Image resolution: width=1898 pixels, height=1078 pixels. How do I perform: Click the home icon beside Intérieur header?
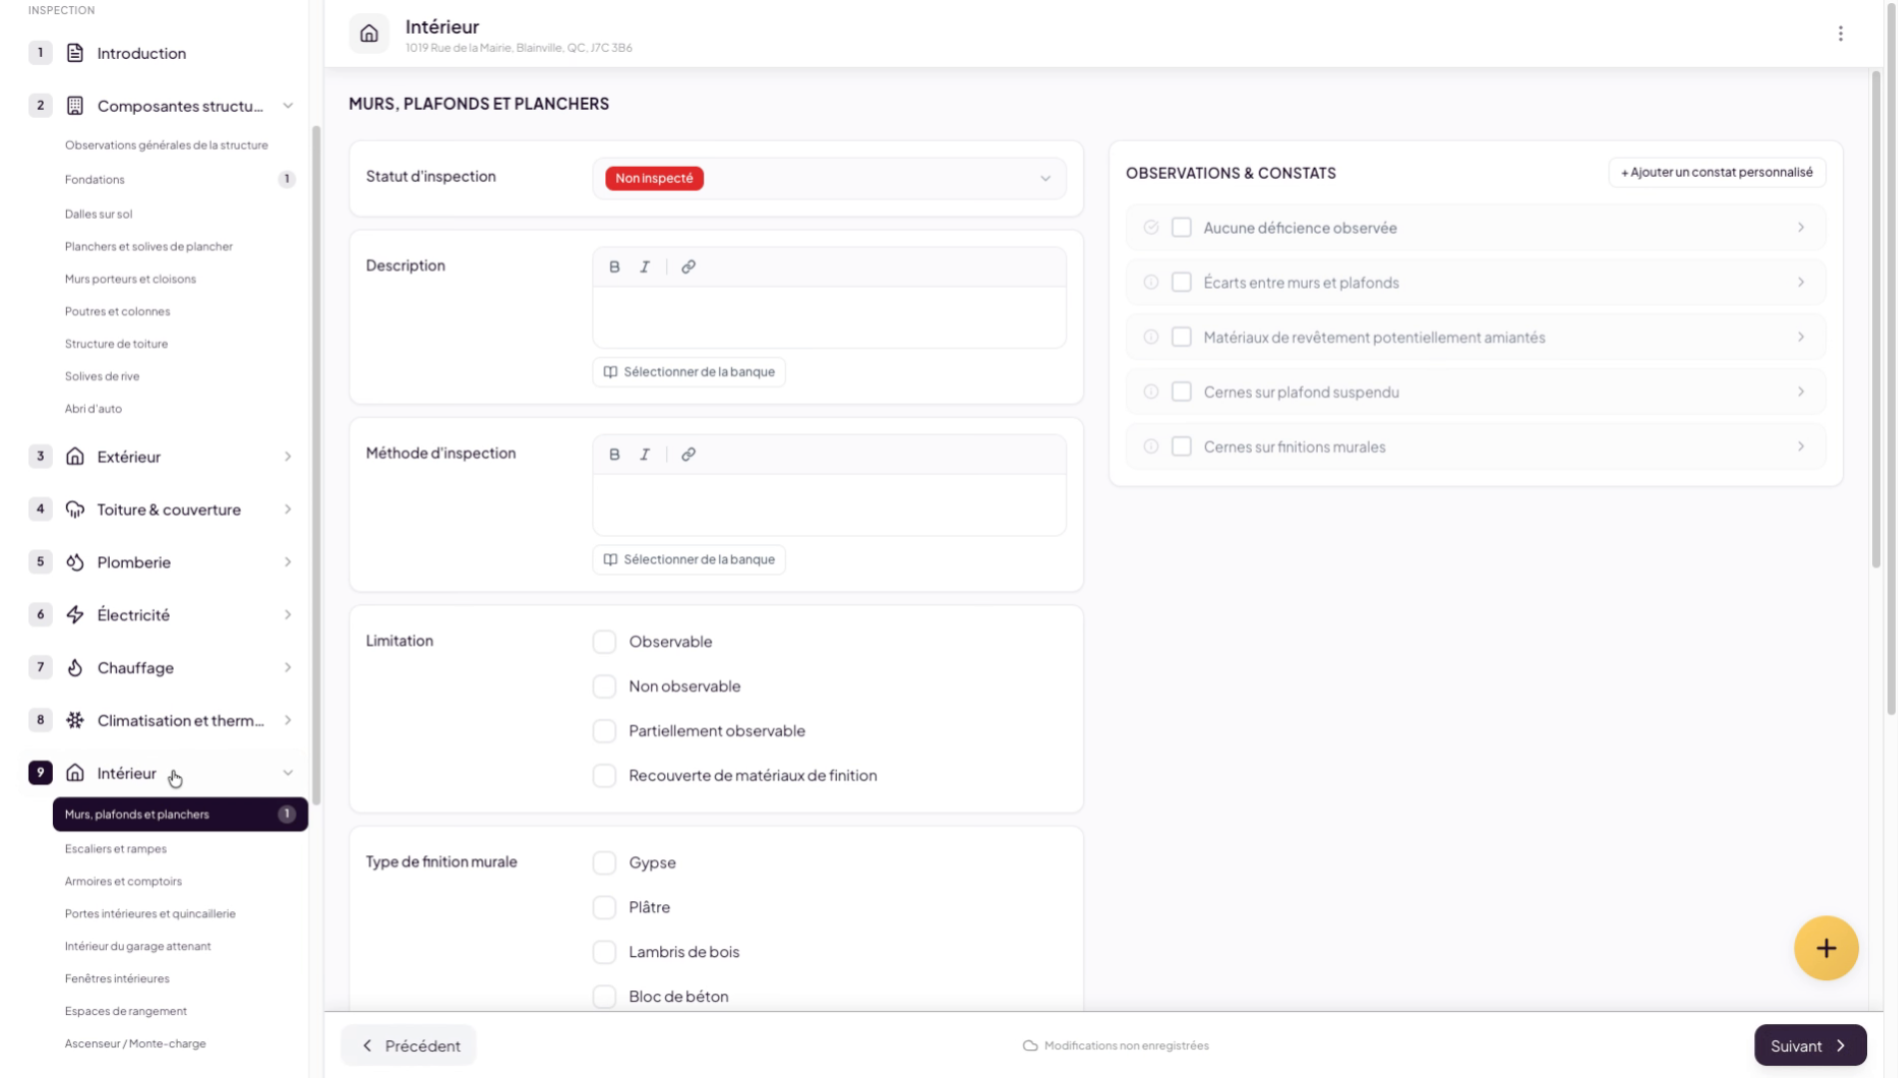pos(369,34)
